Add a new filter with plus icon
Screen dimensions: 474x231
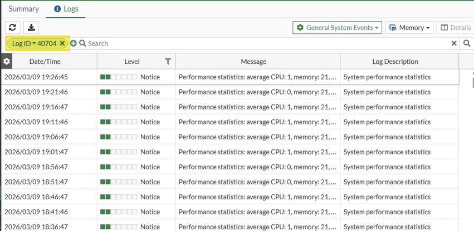73,43
